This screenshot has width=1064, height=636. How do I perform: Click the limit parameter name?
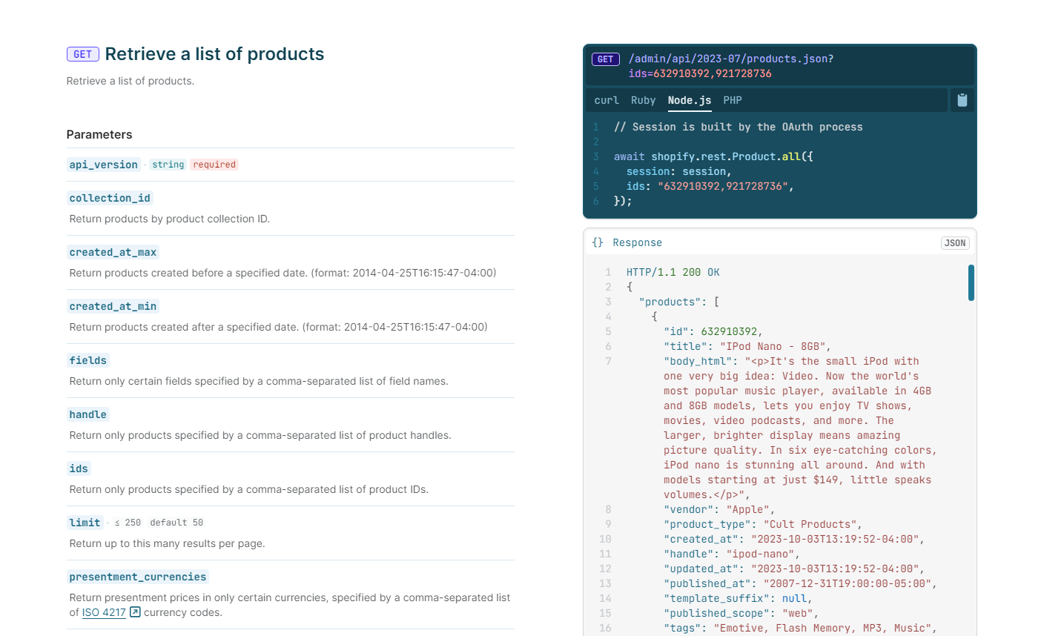click(x=85, y=522)
